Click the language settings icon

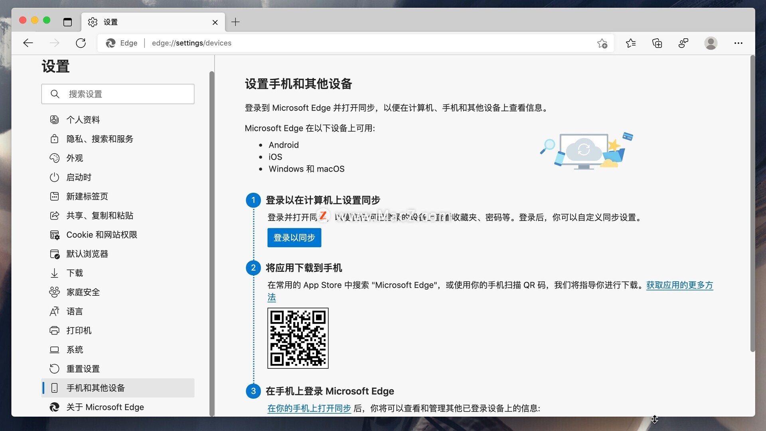point(54,311)
